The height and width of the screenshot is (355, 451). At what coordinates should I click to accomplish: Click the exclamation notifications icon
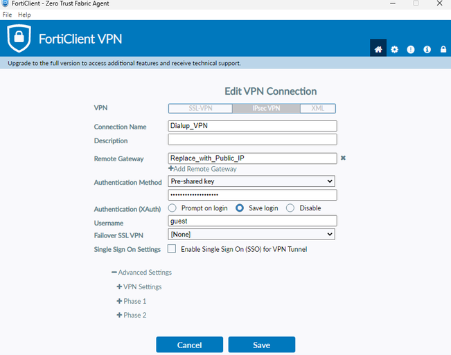[x=411, y=50]
